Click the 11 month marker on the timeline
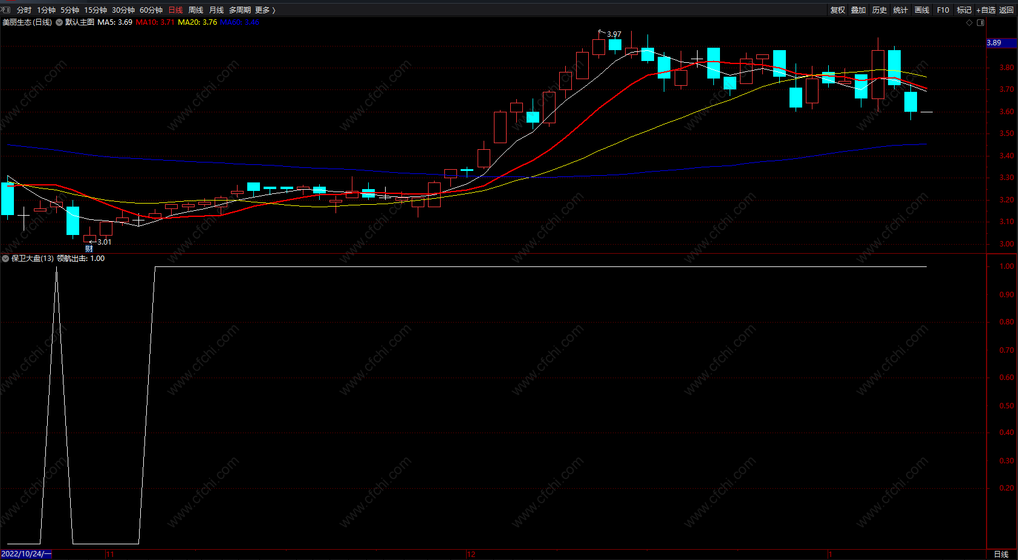1018x560 pixels. (110, 554)
